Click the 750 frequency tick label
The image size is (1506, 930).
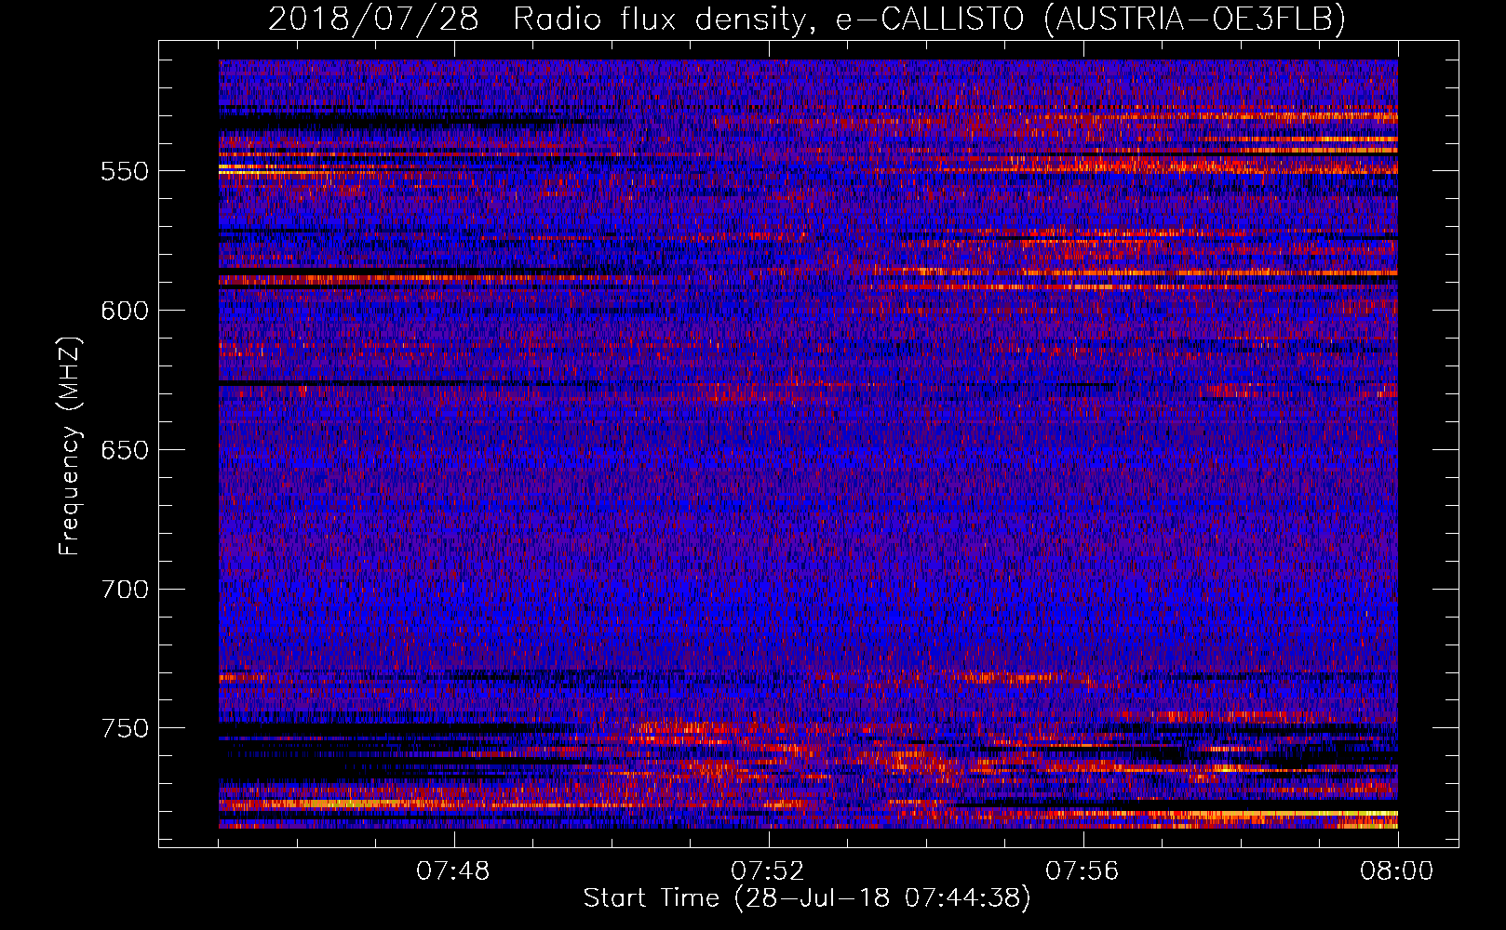(x=125, y=728)
